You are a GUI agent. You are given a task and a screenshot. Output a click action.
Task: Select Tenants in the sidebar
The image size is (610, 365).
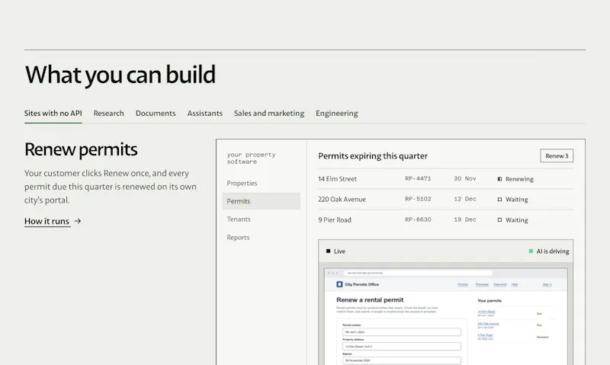tap(239, 219)
